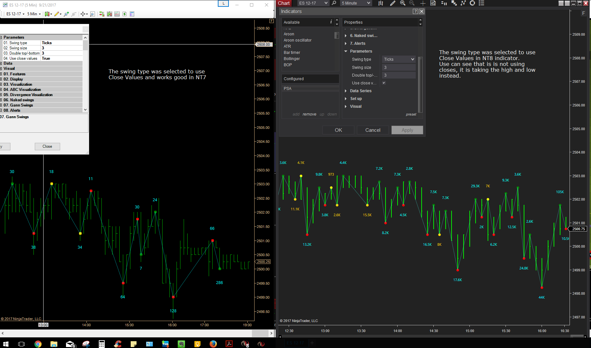The width and height of the screenshot is (591, 348).
Task: Open the Swing type Ticks dropdown
Action: click(399, 59)
